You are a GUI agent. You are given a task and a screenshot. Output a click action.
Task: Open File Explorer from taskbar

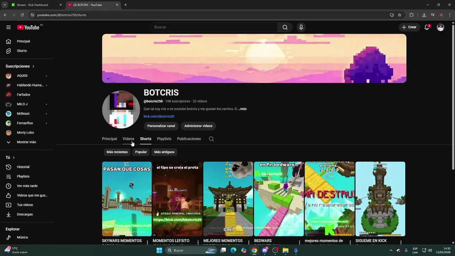pos(285,250)
